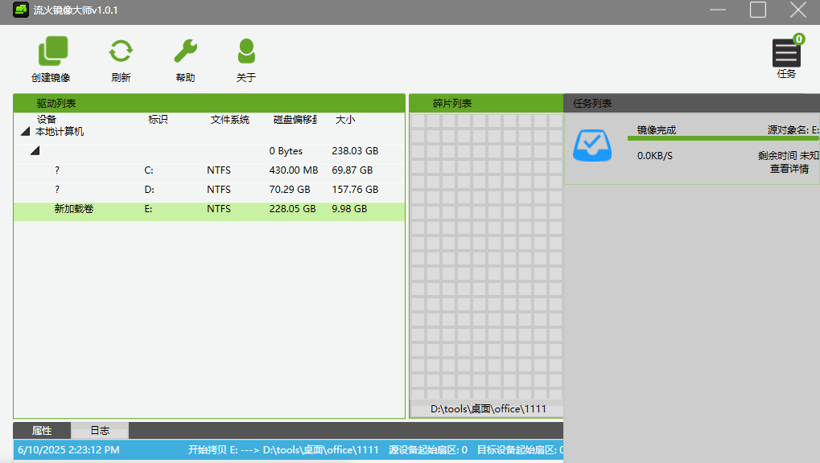Collapse the 238.03 GB disk node
The height and width of the screenshot is (463, 820).
click(35, 151)
